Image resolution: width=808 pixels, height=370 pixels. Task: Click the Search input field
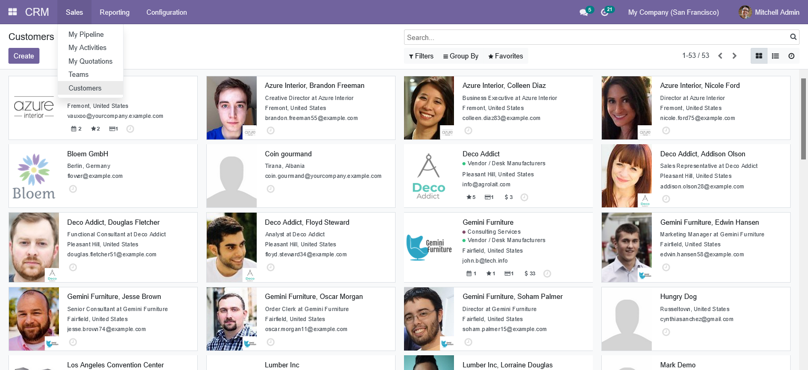tap(597, 37)
